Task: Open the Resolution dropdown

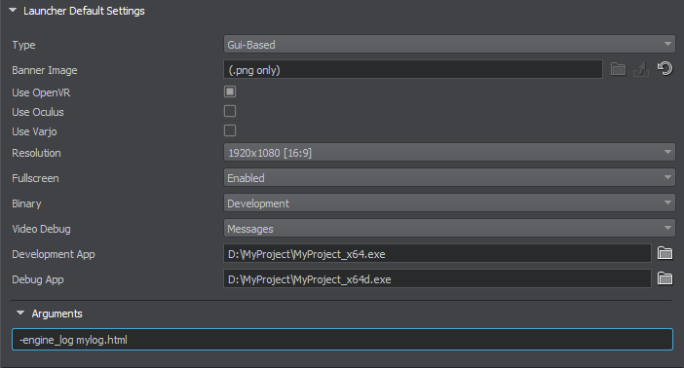Action: point(449,153)
